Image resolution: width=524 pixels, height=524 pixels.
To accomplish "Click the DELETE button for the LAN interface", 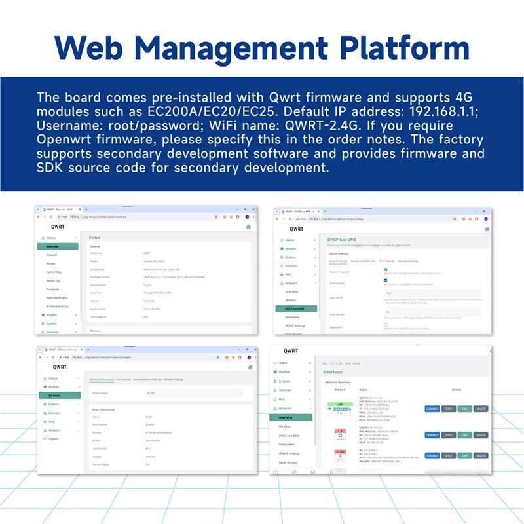I will 481,409.
